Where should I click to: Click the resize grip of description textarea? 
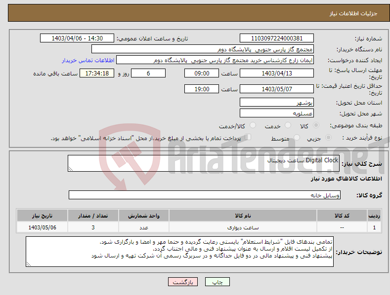click(71, 169)
